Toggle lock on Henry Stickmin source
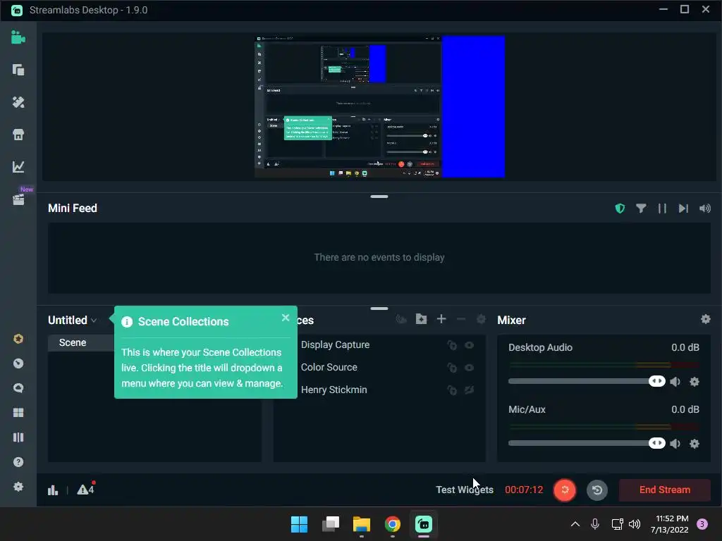Image resolution: width=722 pixels, height=541 pixels. click(x=452, y=390)
